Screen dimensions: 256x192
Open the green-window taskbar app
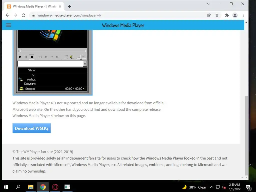(67, 187)
